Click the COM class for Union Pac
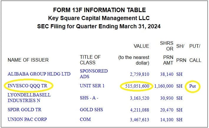This screenshot has width=209, height=128. pos(85,119)
